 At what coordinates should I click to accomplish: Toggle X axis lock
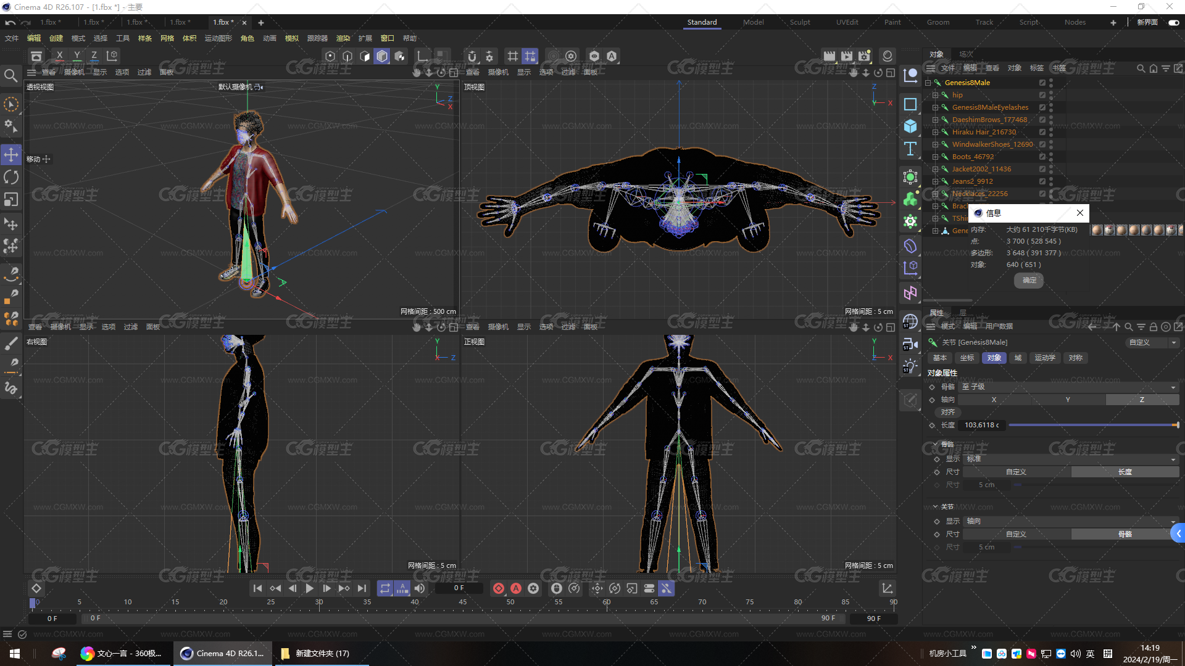[x=59, y=56]
